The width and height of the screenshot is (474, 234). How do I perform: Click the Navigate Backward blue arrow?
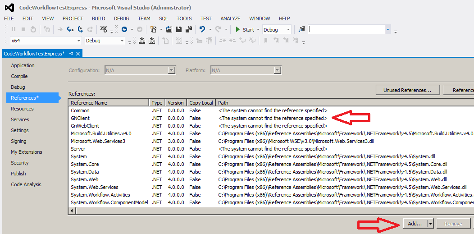pos(124,29)
